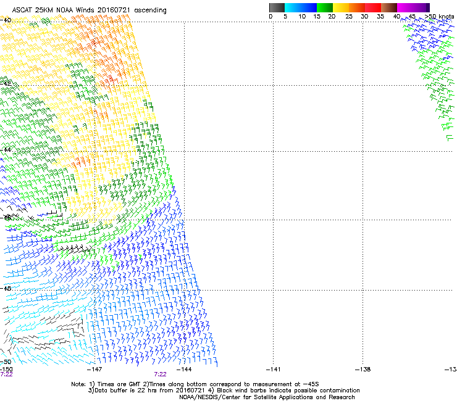
Task: Click the '-50' latitude label
Action: click(x=6, y=362)
